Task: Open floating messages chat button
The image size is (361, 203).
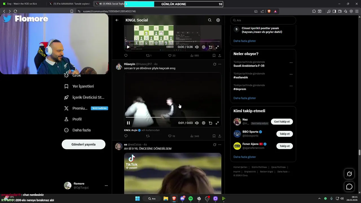Action: [x=349, y=187]
